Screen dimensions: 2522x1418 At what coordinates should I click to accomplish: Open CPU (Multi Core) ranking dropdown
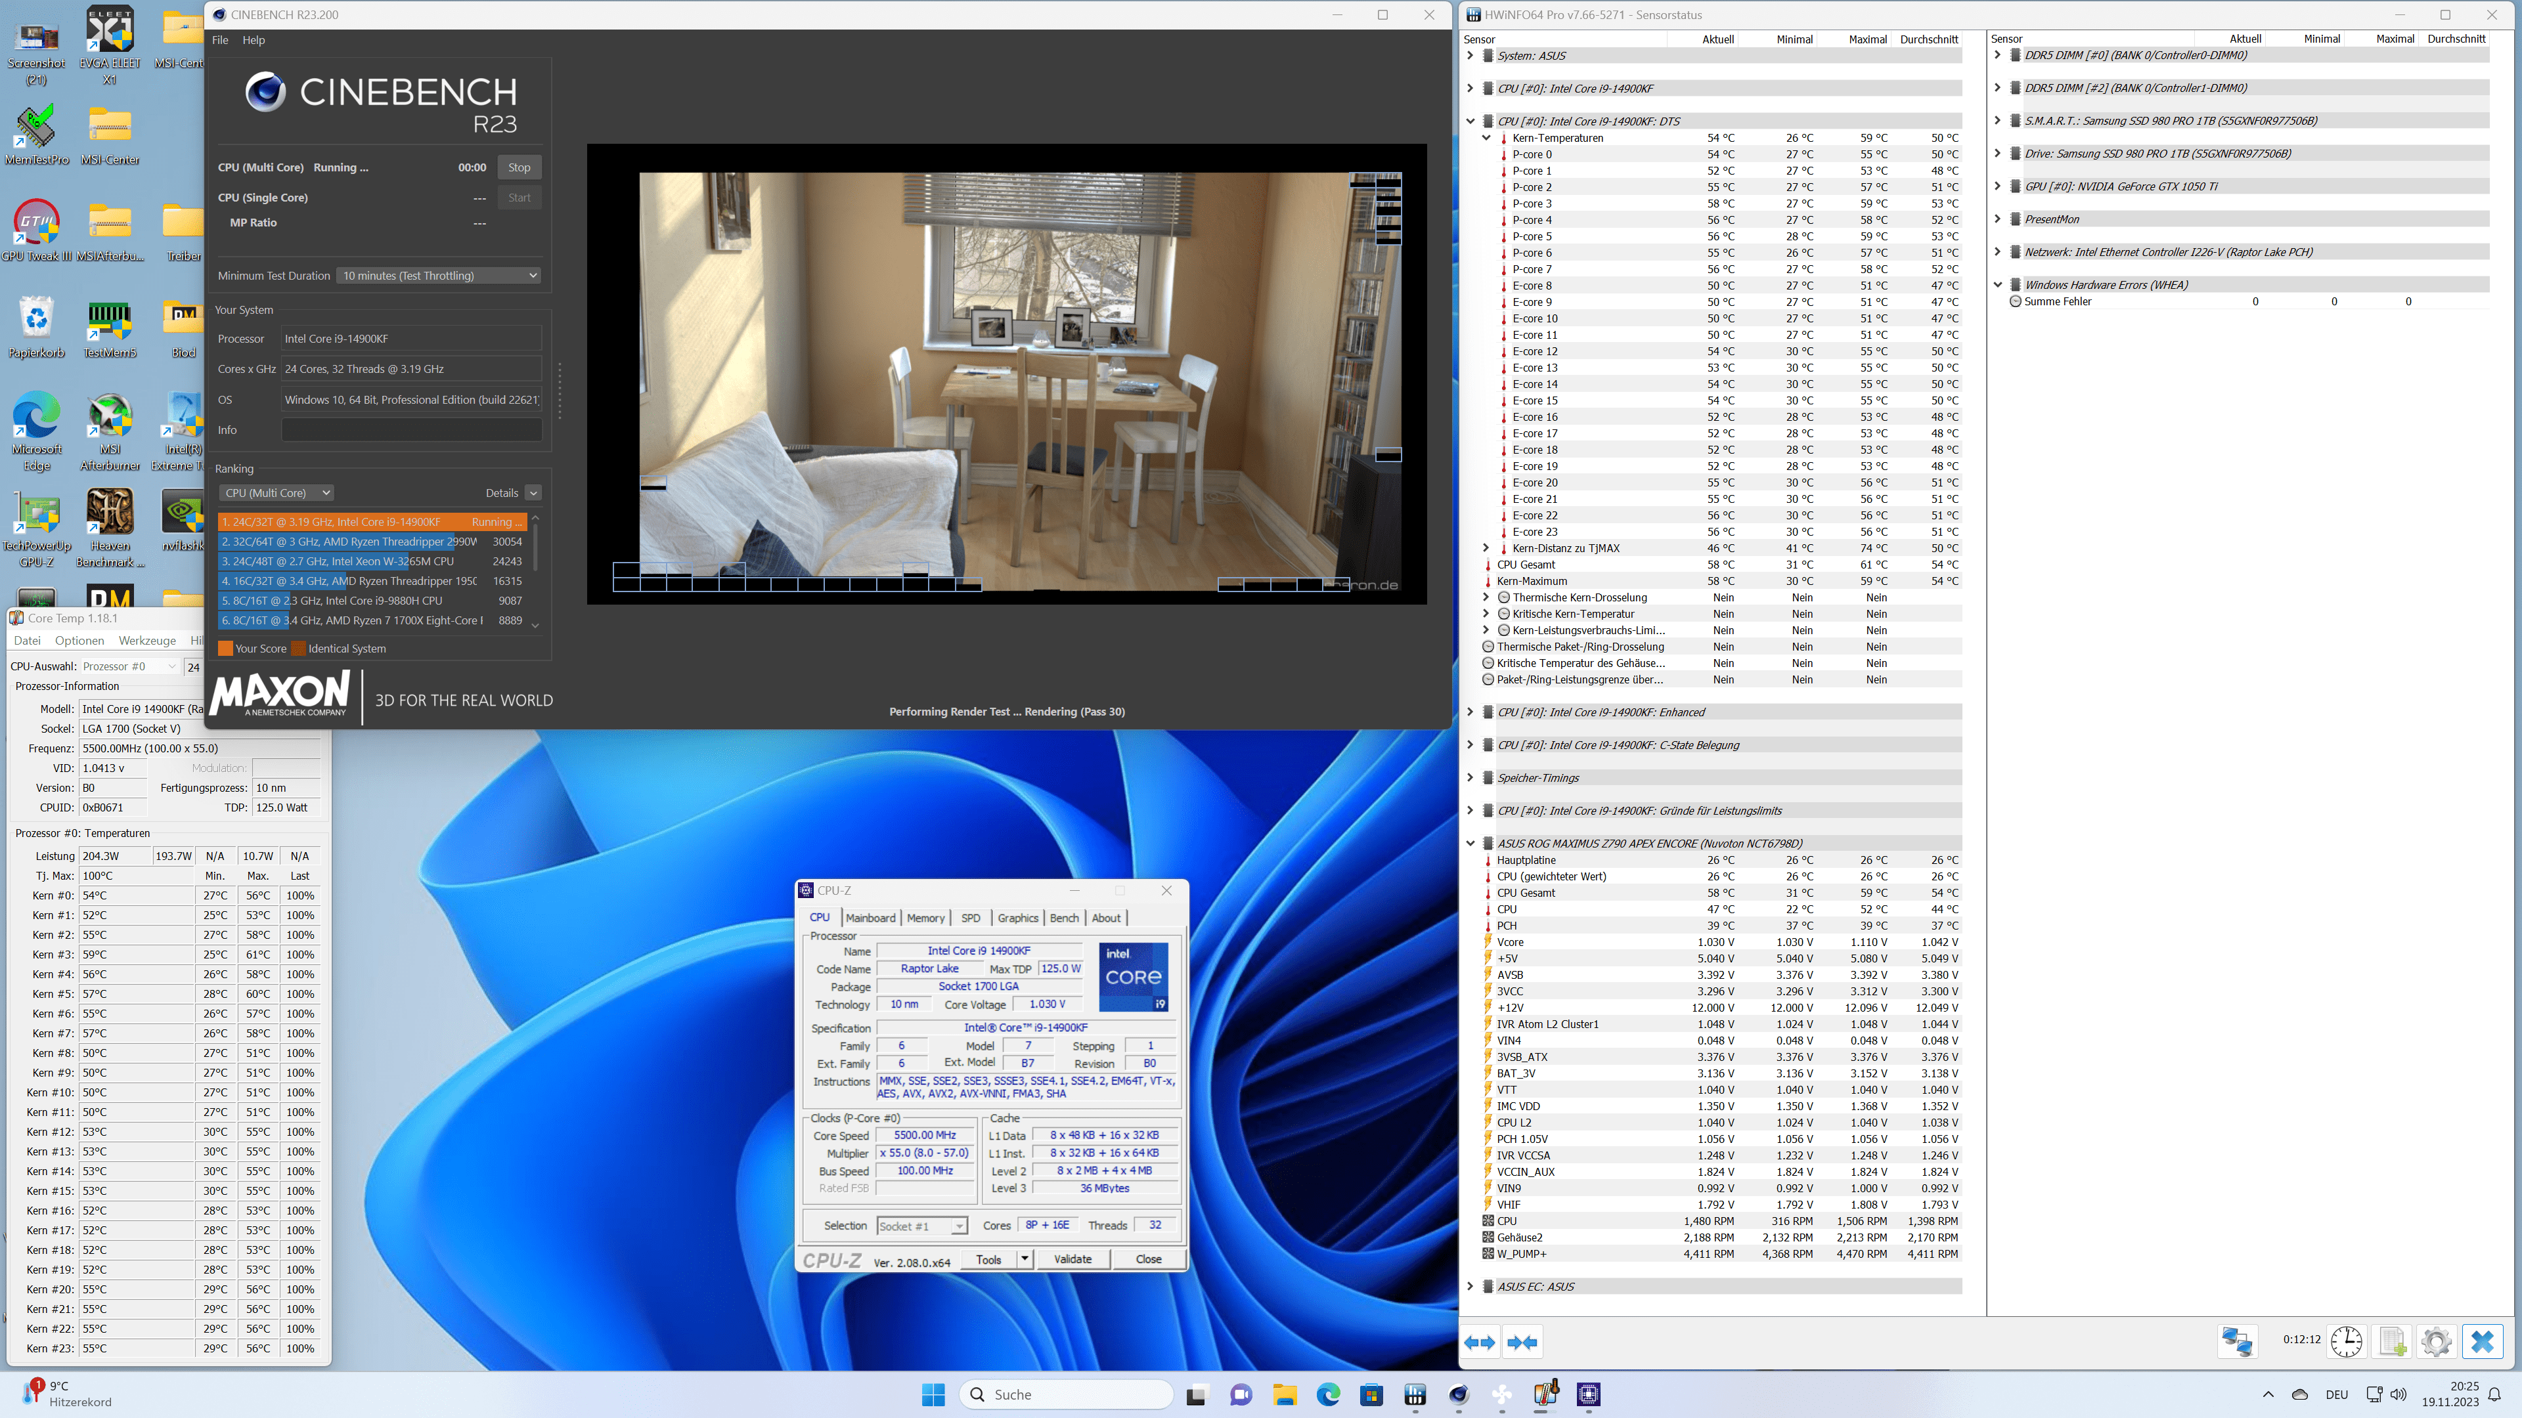click(276, 493)
